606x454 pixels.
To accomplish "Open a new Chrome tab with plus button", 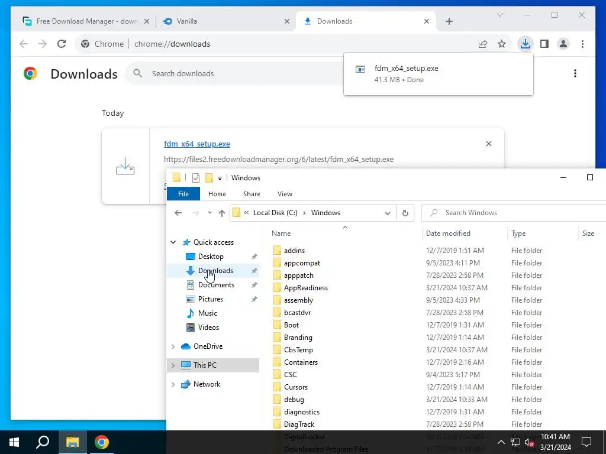I will tap(449, 21).
